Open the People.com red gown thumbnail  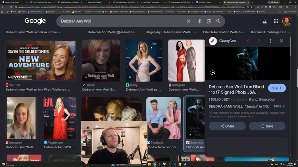60,118
